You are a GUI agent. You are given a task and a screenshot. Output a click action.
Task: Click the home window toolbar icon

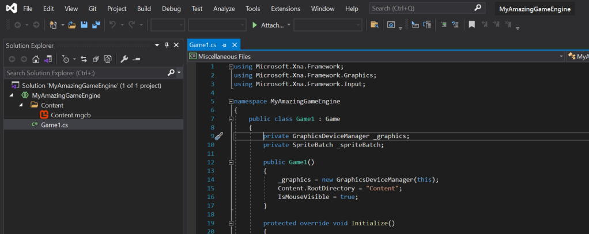[391, 25]
